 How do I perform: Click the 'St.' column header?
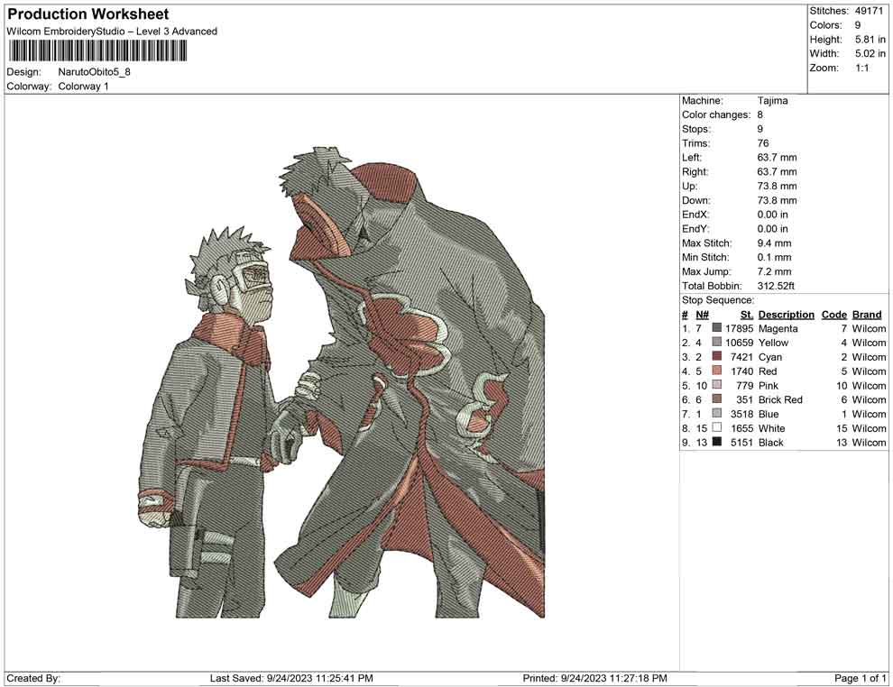pyautogui.click(x=747, y=315)
